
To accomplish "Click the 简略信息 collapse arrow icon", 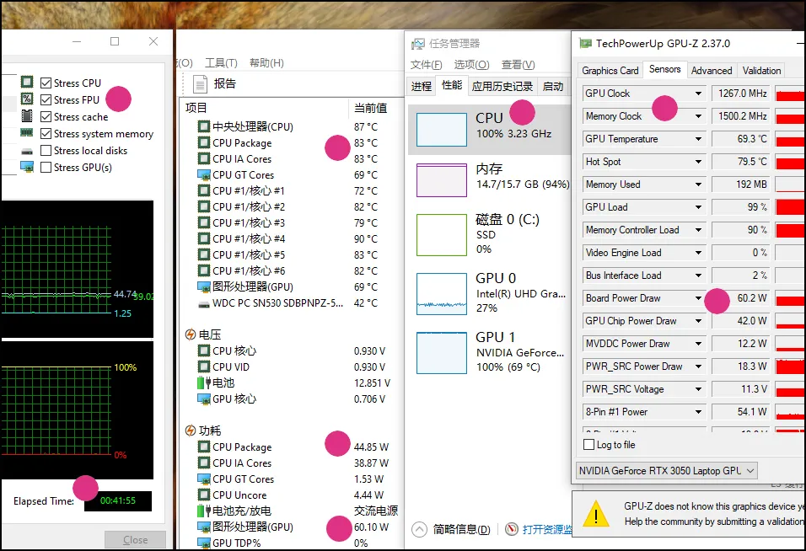I will (x=420, y=529).
